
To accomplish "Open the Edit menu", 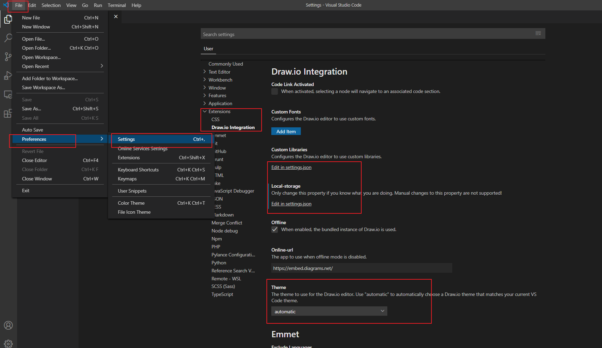I will (32, 5).
